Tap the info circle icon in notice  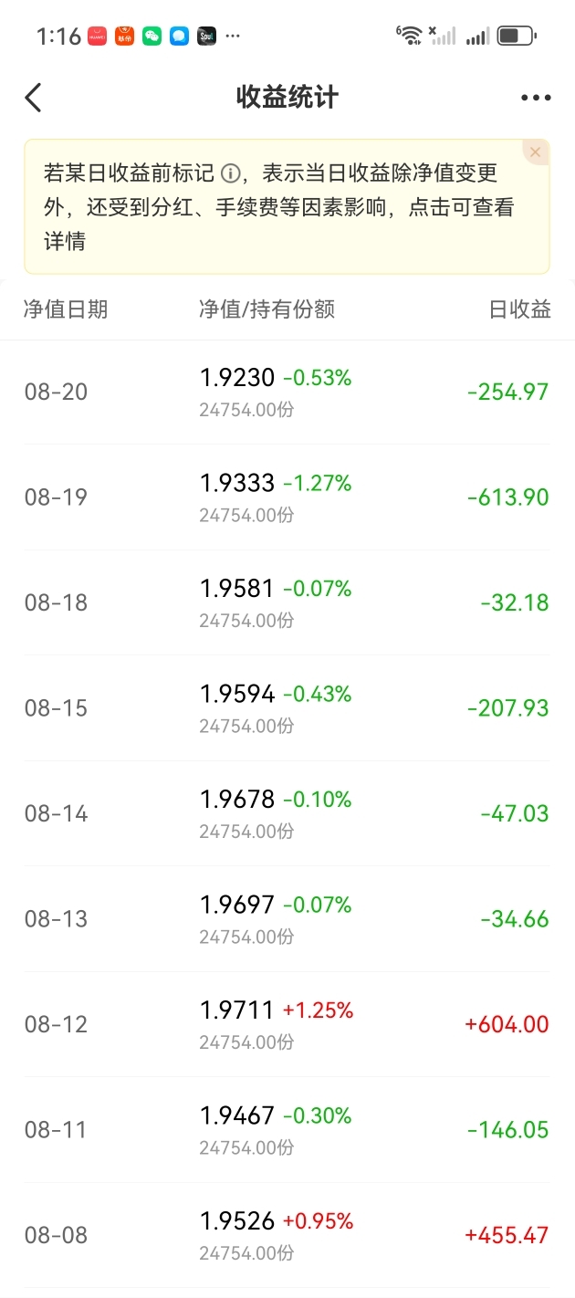click(x=230, y=173)
